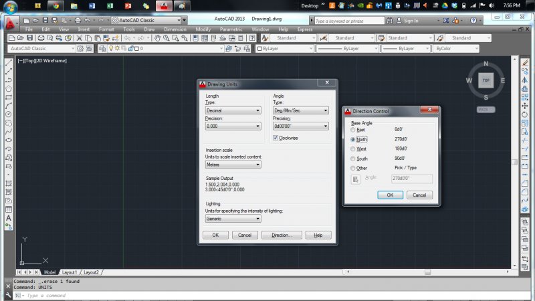This screenshot has height=301, width=535.
Task: Select the South base angle radio button
Action: tap(353, 159)
